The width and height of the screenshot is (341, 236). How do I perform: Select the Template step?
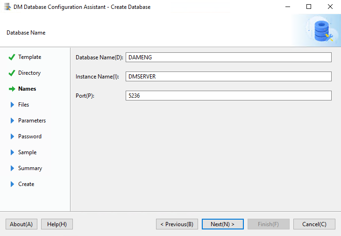click(29, 57)
